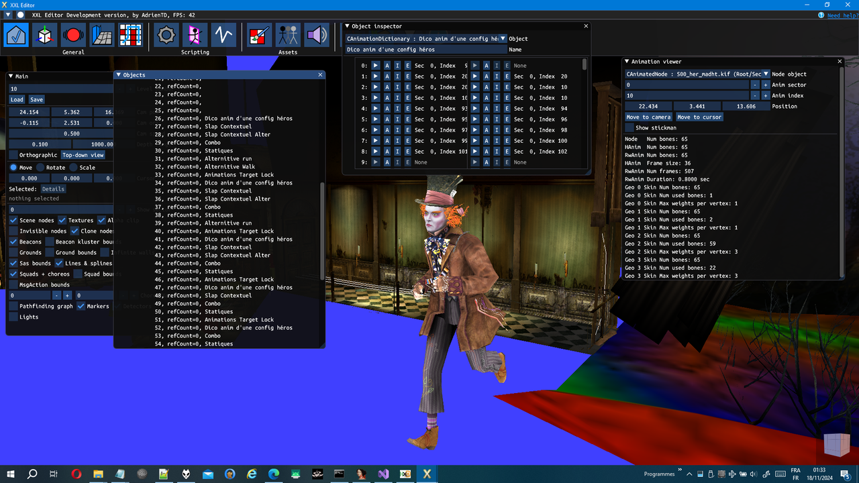Click the Load button in Main
Viewport: 859px width, 483px height.
coord(17,99)
